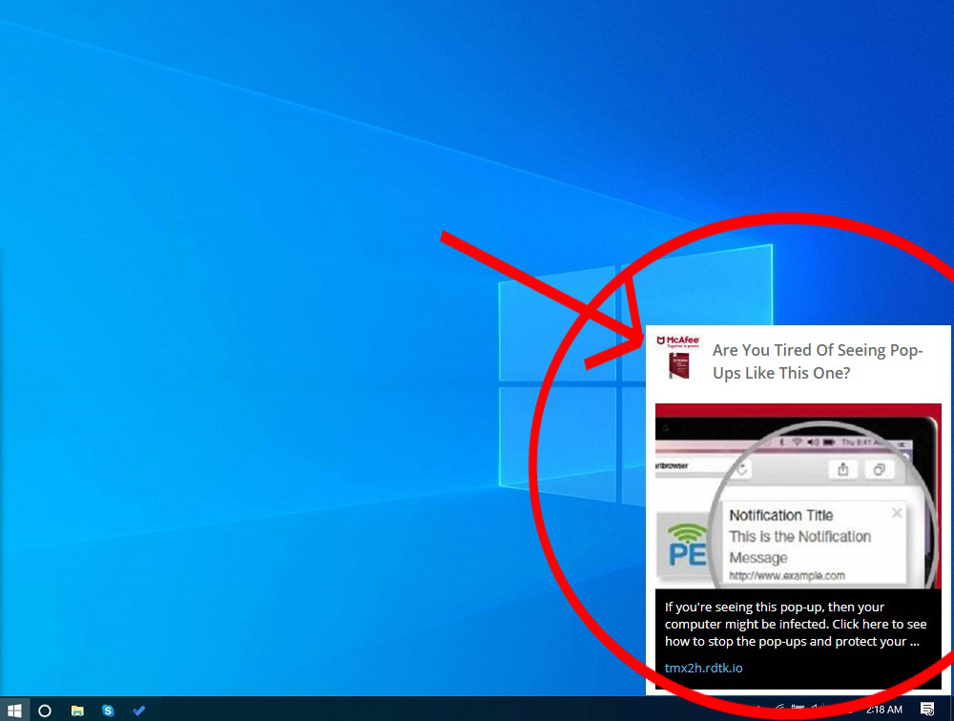The image size is (954, 721).
Task: Open the Windows Start menu
Action: pyautogui.click(x=14, y=711)
